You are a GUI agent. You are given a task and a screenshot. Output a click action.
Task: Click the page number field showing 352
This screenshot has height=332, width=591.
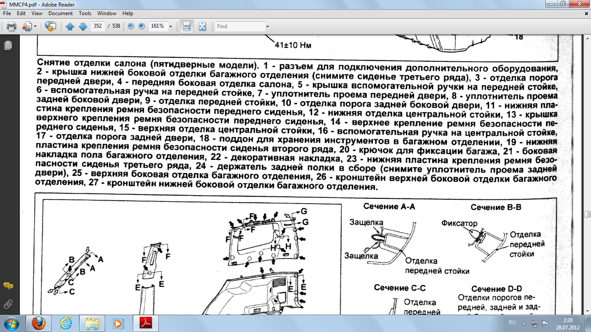98,26
